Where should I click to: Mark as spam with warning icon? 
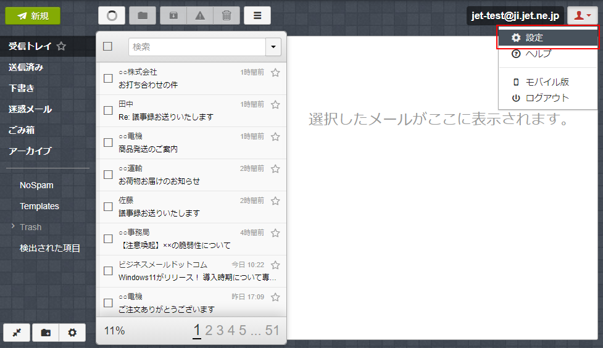(x=200, y=16)
